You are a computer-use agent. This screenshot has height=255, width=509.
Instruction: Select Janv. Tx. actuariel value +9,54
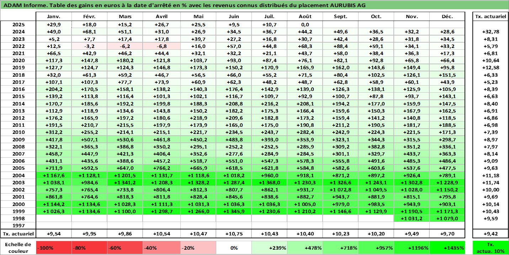pos(54,234)
